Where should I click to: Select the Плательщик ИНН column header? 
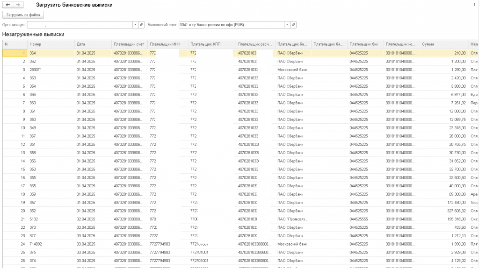(x=167, y=44)
